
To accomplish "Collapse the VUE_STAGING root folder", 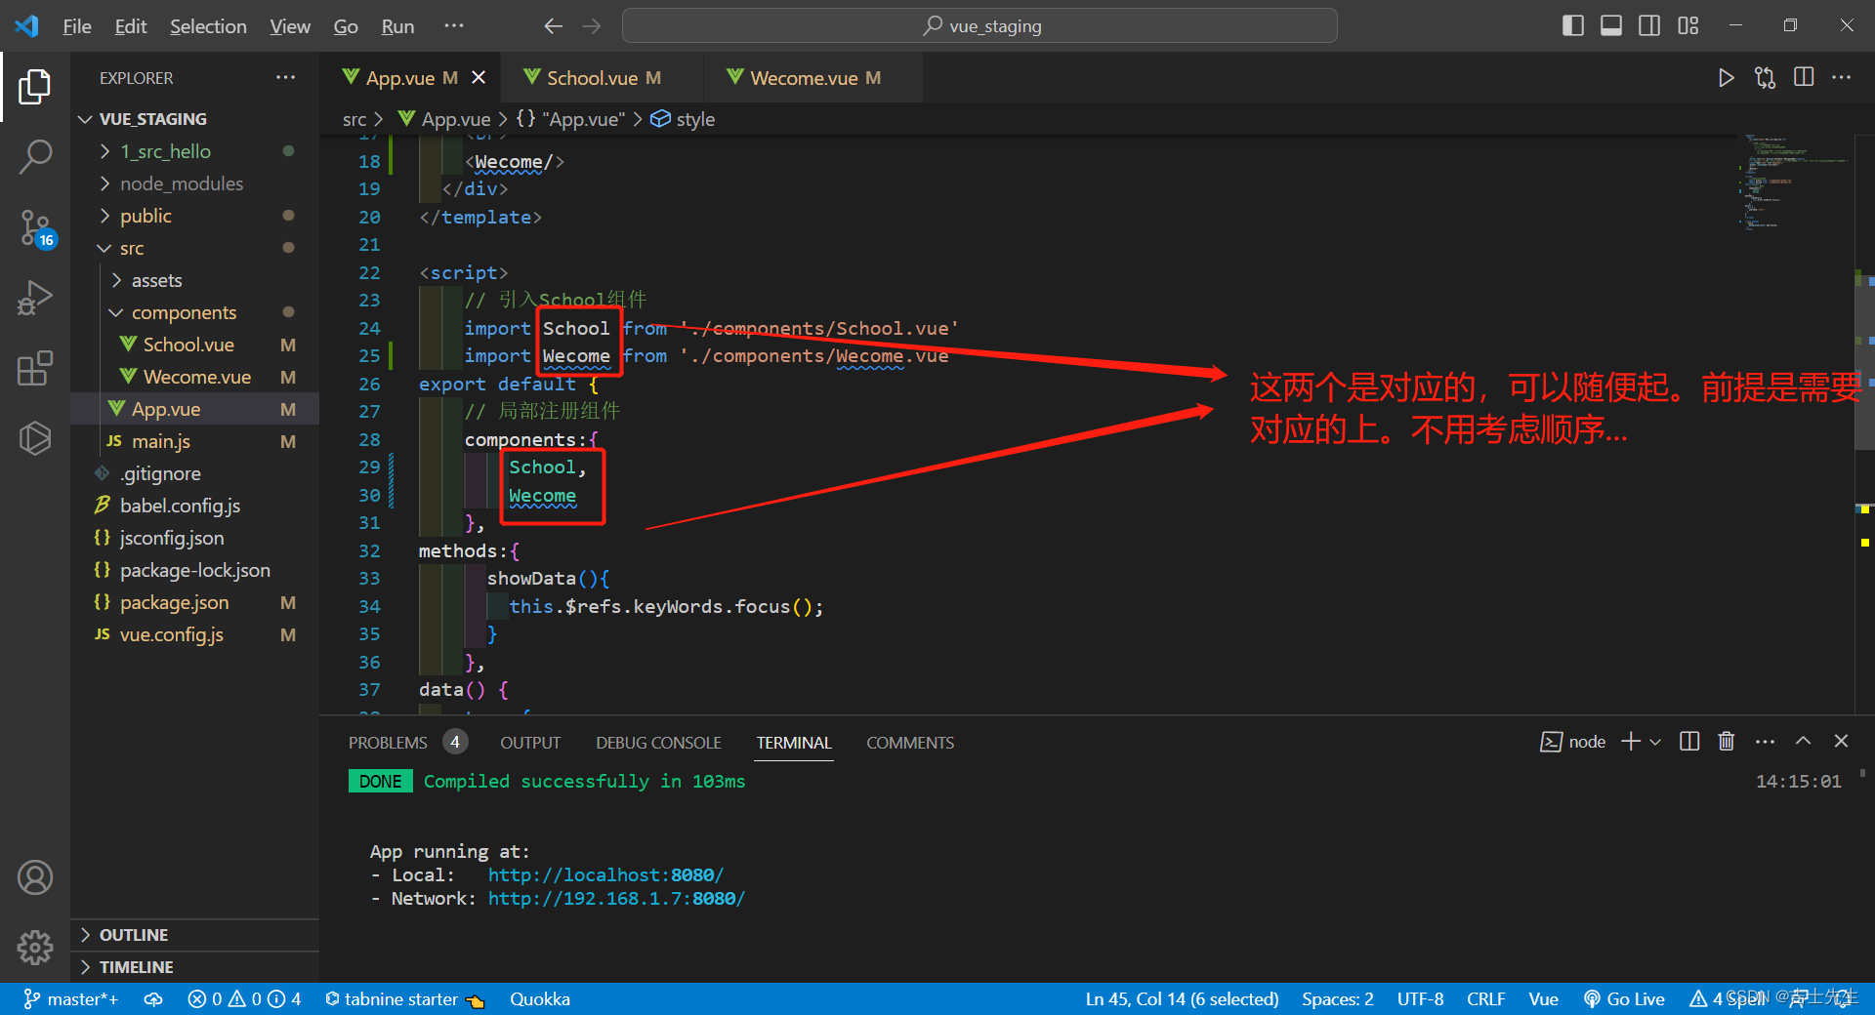I will [x=195, y=119].
